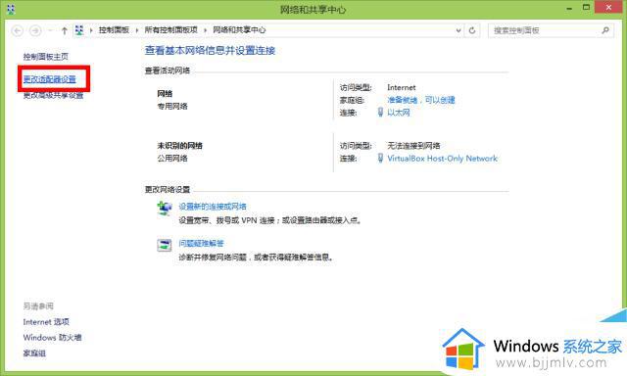The height and width of the screenshot is (376, 627).
Task: Minimize the 网络和共享中心 window
Action: [569, 8]
